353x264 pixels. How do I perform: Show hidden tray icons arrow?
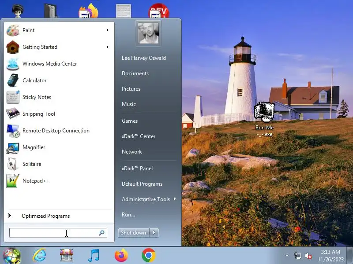[287, 256]
